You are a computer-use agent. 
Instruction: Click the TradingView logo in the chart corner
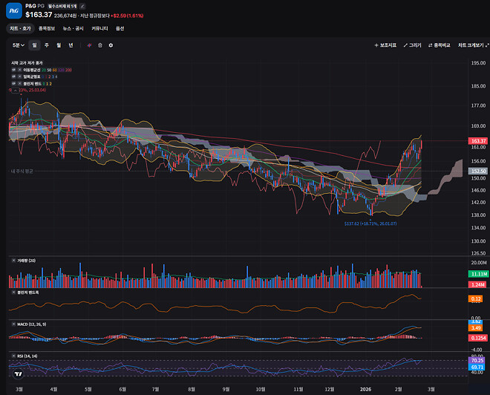[18, 374]
